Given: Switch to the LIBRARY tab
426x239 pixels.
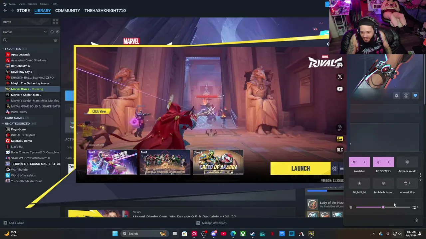Looking at the screenshot, I should [43, 11].
